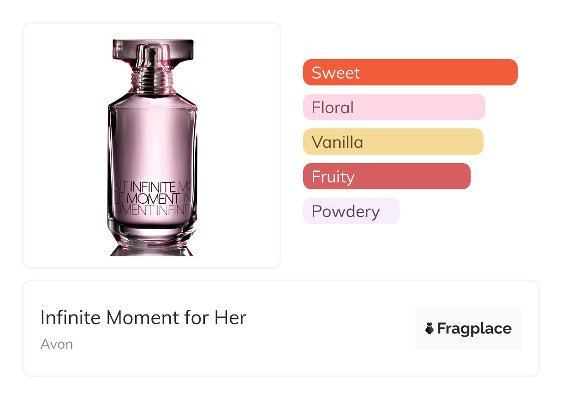Click the top INFINITE word on bottle
The height and width of the screenshot is (399, 562).
pyautogui.click(x=153, y=187)
